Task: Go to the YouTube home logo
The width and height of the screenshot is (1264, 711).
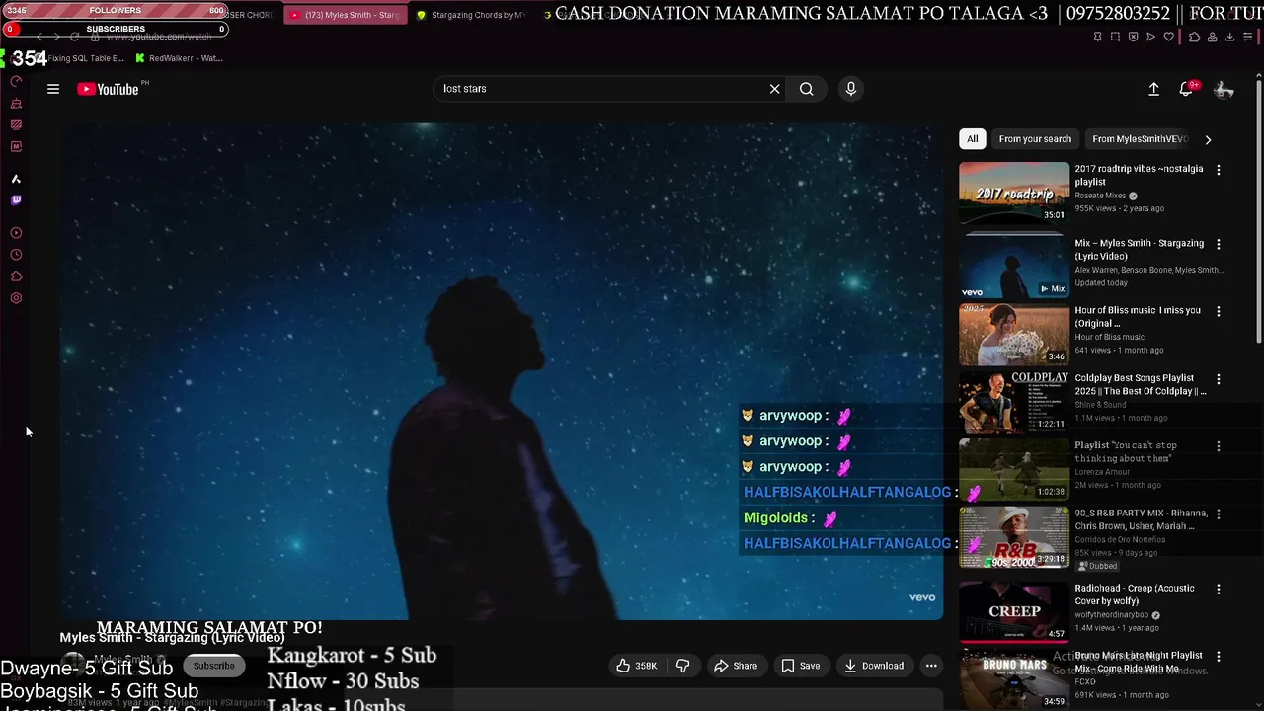Action: click(x=108, y=89)
